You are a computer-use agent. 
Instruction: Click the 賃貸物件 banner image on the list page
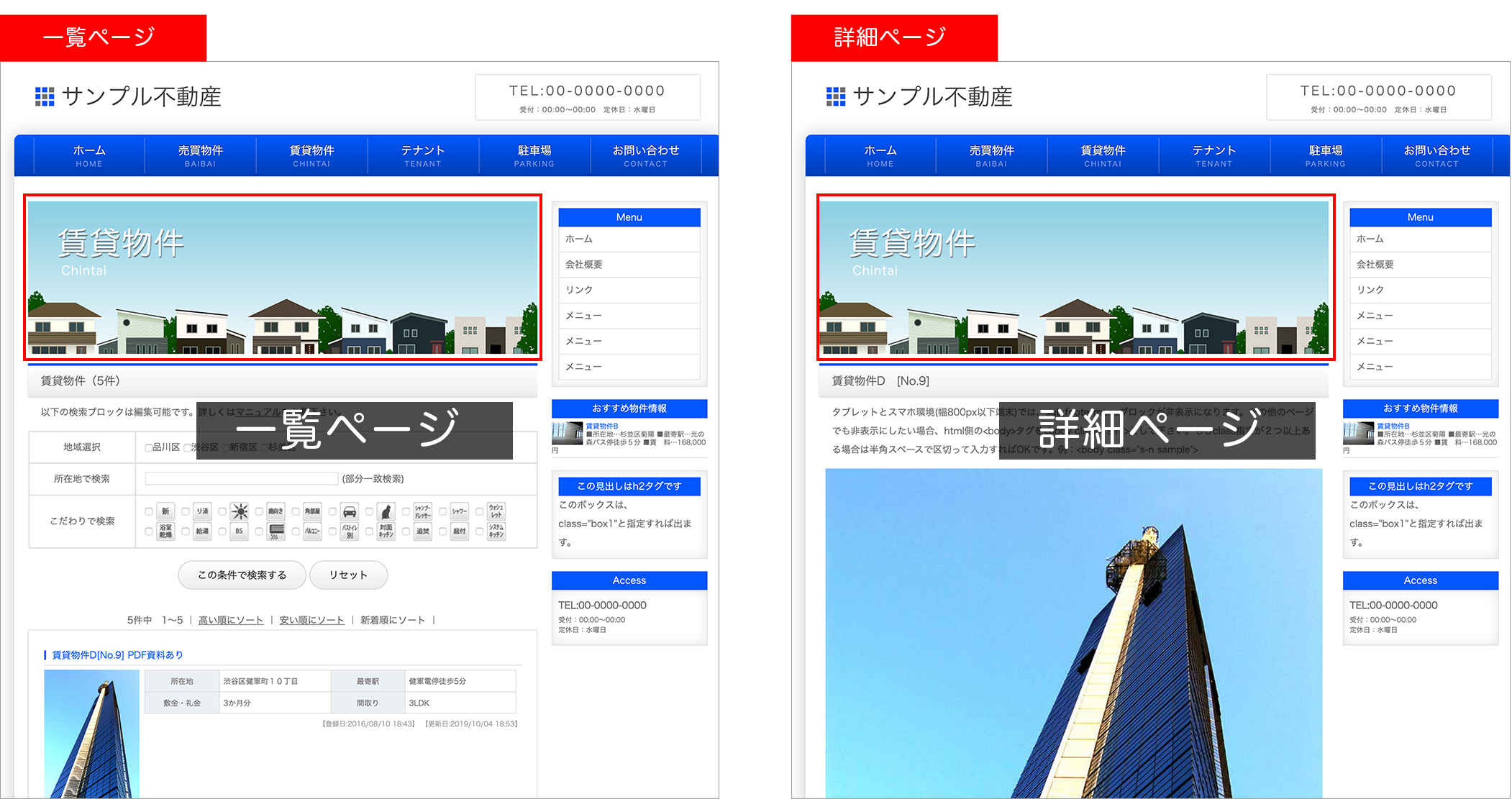[283, 278]
